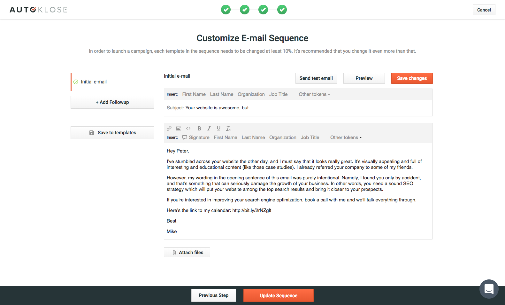Expand Other tokens dropdown for body
Screen dimensions: 505x305
(x=346, y=137)
